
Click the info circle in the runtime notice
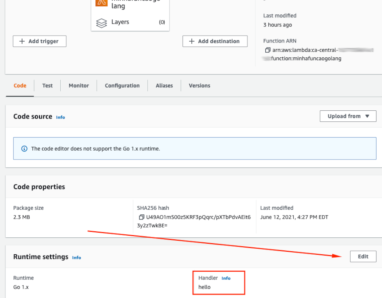tap(25, 149)
